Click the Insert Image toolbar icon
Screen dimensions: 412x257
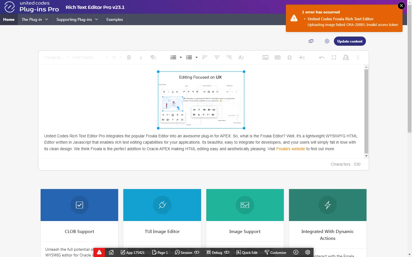[265, 57]
